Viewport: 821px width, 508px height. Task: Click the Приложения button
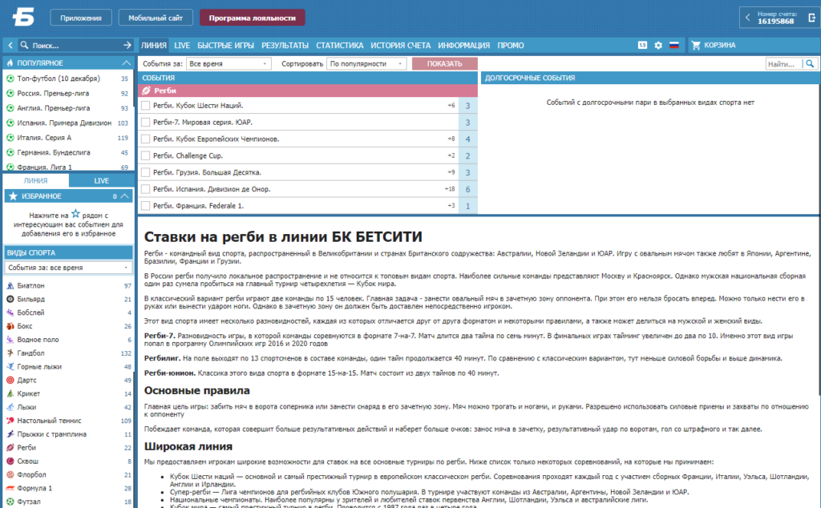pyautogui.click(x=81, y=18)
